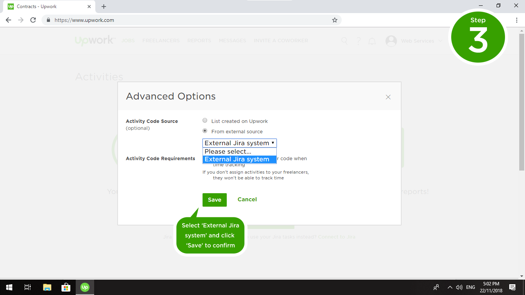Screen dimensions: 525x295
Task: Click the Upwork taskbar app icon
Action: [x=85, y=287]
